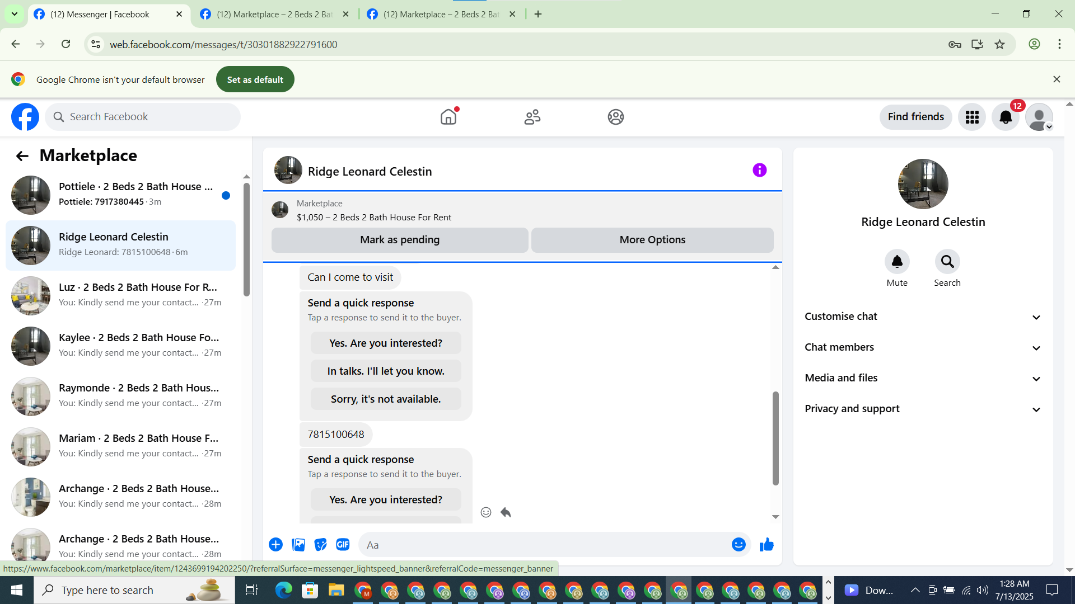Click the Aa message input field

coord(543,545)
